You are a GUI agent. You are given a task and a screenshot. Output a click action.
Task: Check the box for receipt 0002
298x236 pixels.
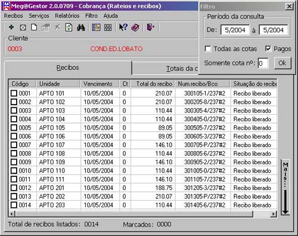pyautogui.click(x=14, y=102)
